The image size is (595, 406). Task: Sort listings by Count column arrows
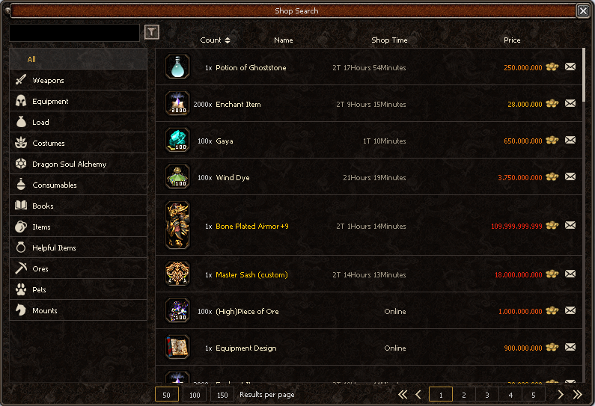(228, 40)
